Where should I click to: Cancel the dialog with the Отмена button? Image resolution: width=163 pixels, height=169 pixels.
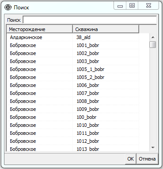pos(147,159)
